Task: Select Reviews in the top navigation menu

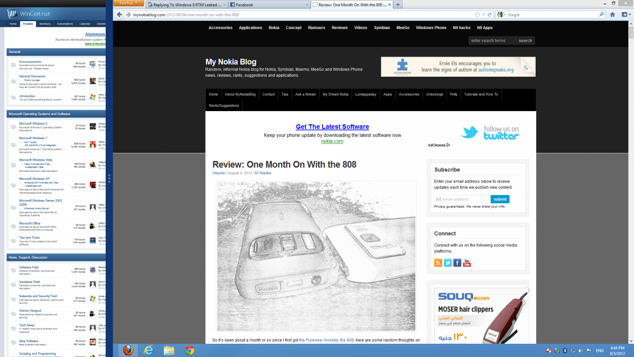Action: point(340,28)
